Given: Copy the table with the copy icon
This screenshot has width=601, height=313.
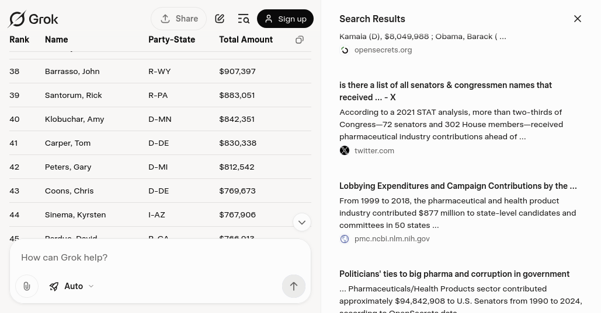Looking at the screenshot, I should click(300, 40).
